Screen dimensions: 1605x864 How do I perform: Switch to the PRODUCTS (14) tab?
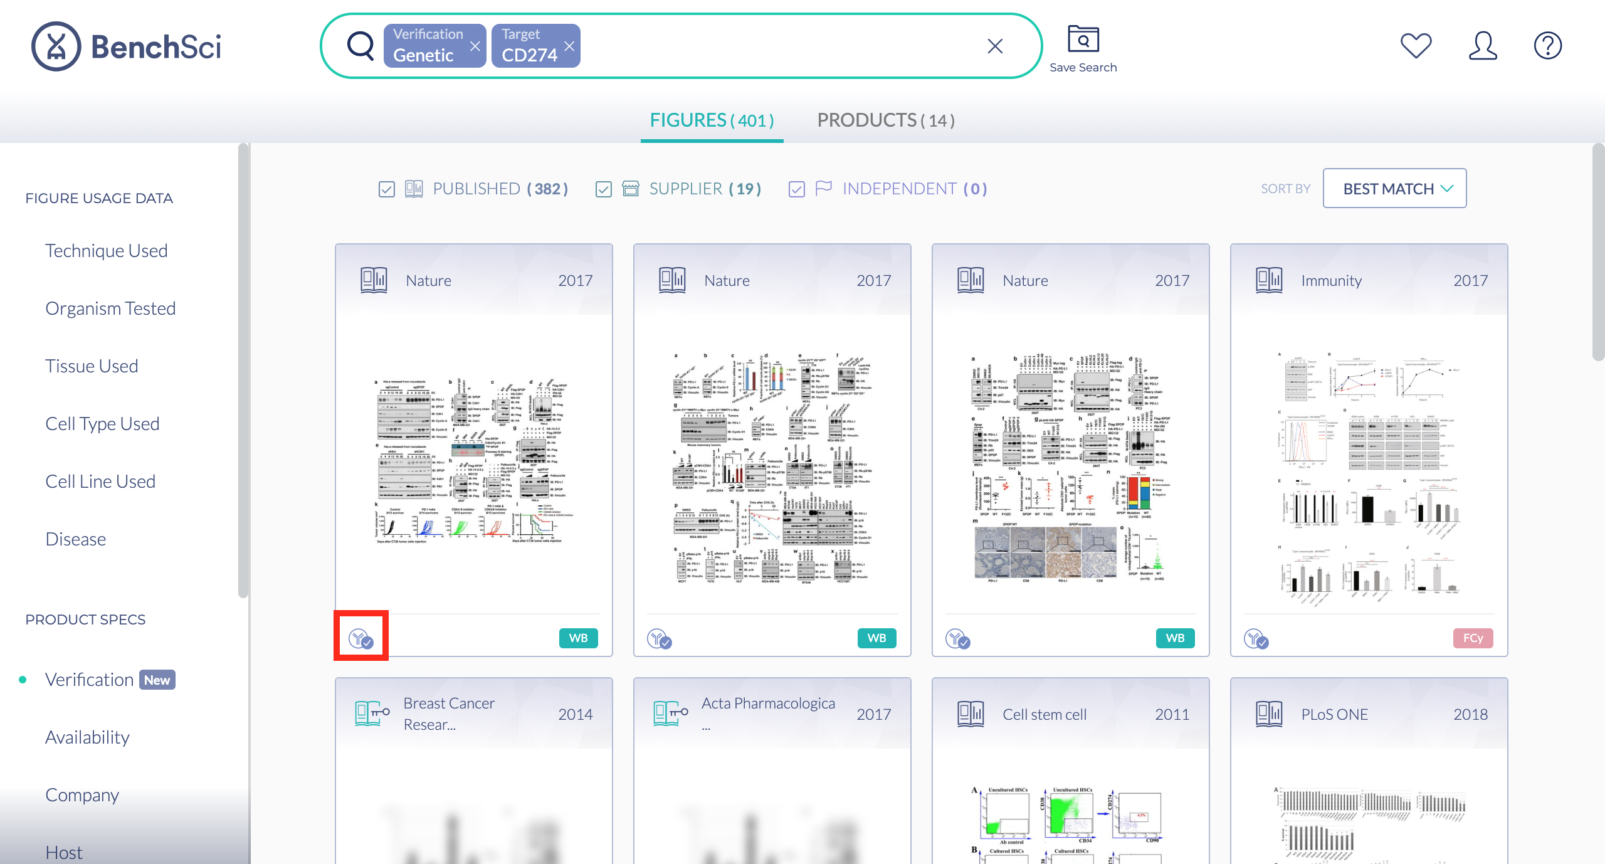886,120
